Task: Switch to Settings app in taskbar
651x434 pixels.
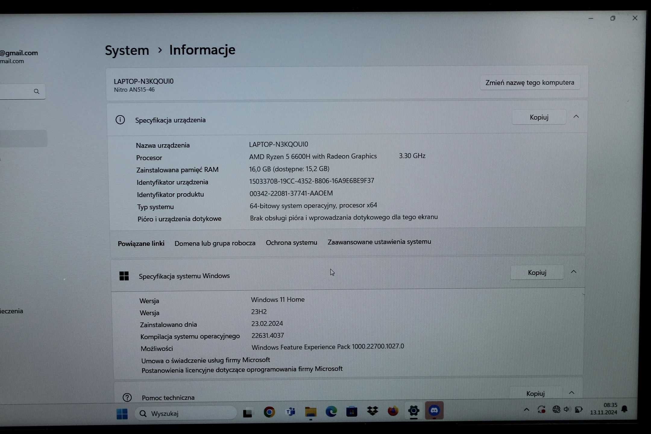Action: tap(414, 410)
